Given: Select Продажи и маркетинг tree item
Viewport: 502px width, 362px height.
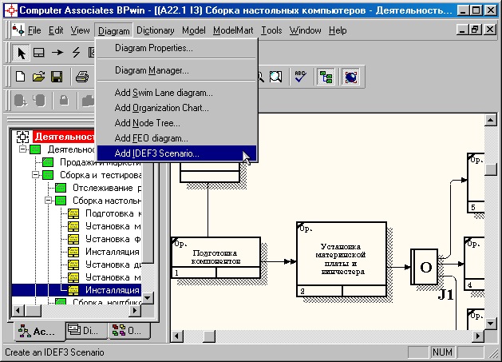Looking at the screenshot, I should (101, 162).
